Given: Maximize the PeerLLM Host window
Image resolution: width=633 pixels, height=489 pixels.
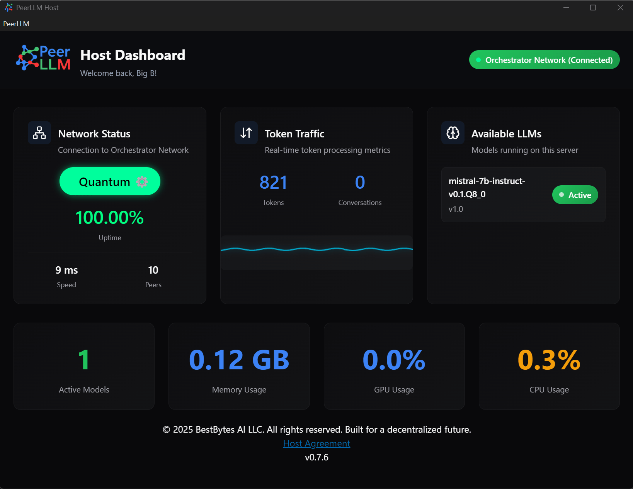Looking at the screenshot, I should coord(593,8).
